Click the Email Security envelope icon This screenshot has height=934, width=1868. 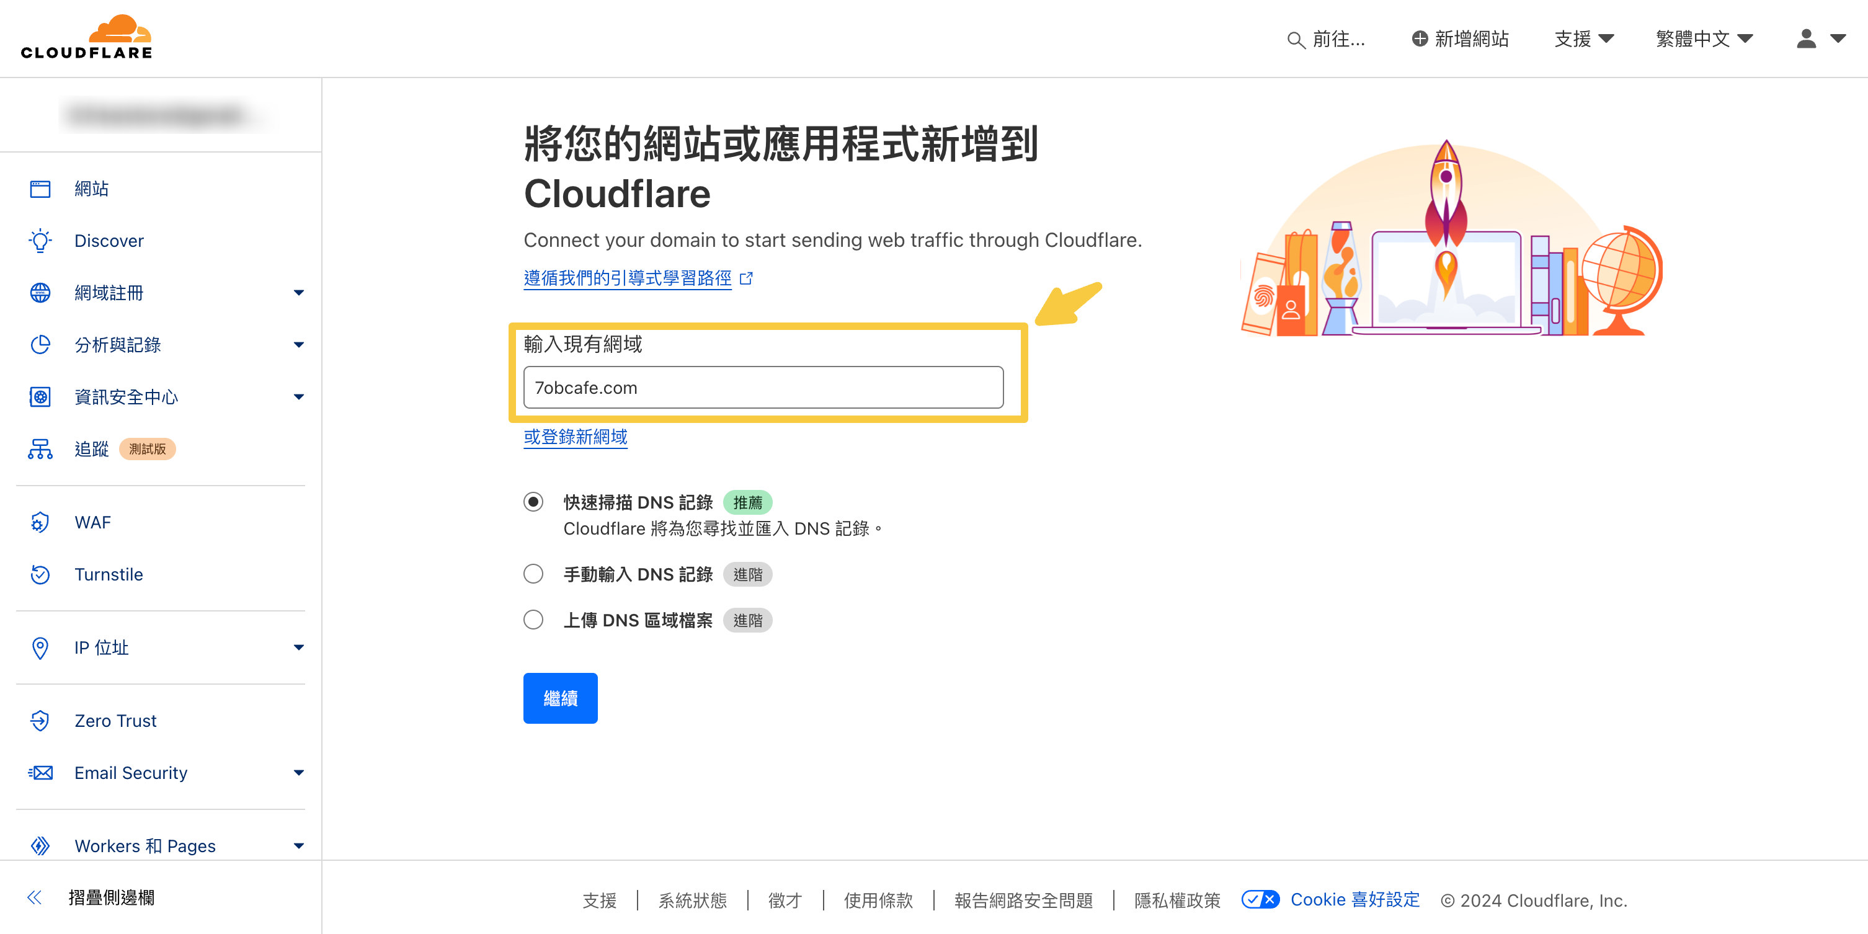pyautogui.click(x=40, y=772)
